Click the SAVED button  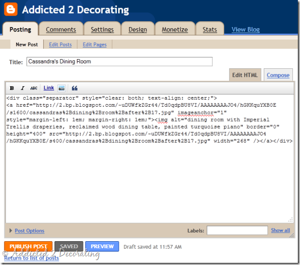69,246
